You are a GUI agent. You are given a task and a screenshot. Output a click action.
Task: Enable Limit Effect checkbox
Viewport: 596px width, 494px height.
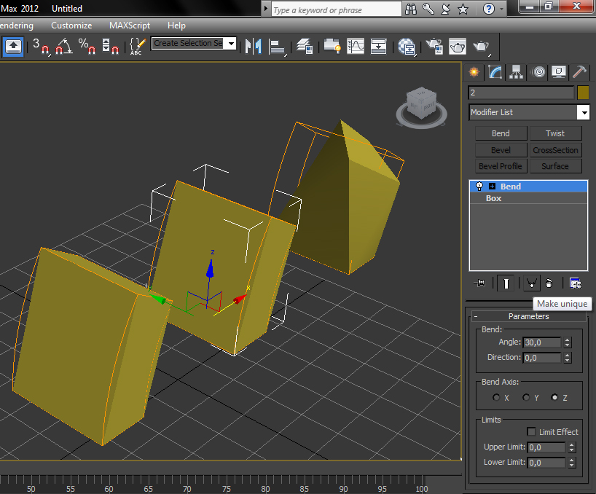pos(531,431)
